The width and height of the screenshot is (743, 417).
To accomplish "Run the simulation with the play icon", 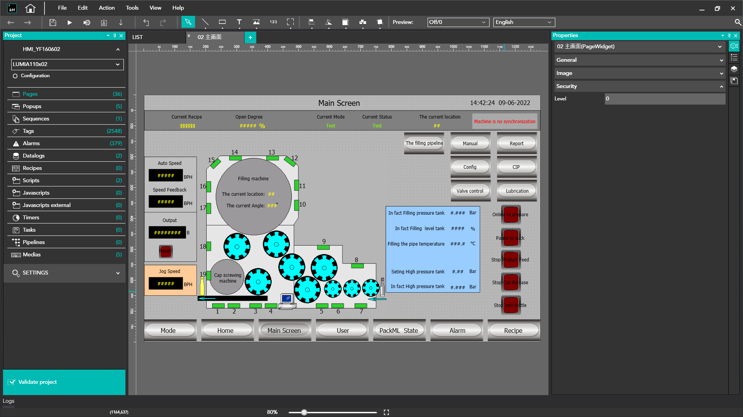I will click(x=70, y=22).
